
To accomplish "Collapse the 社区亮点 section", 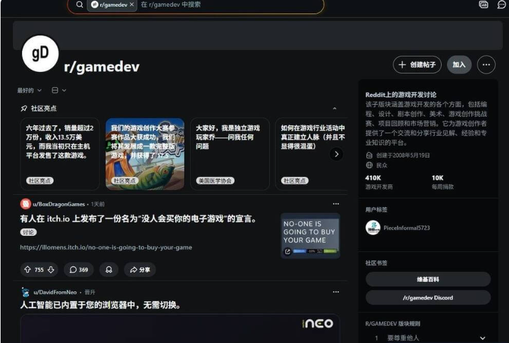I will [335, 108].
